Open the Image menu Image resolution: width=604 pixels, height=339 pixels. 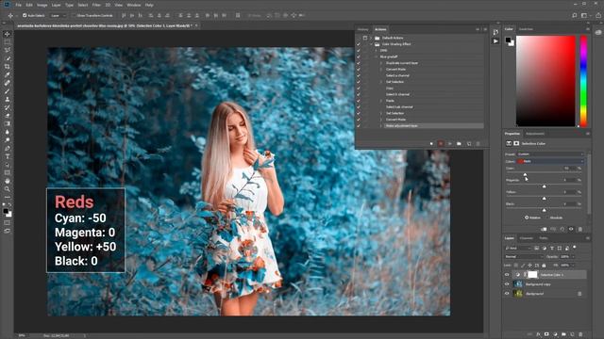(42, 5)
